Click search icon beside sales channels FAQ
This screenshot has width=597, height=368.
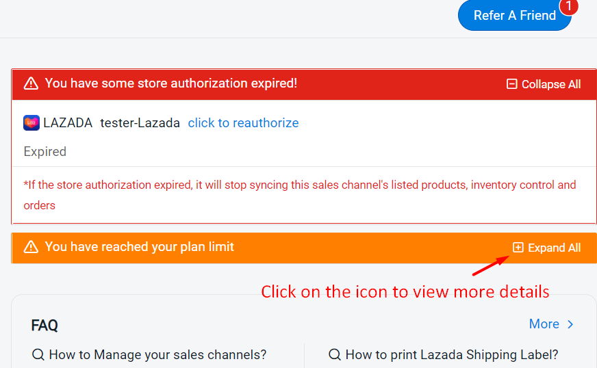click(x=38, y=354)
